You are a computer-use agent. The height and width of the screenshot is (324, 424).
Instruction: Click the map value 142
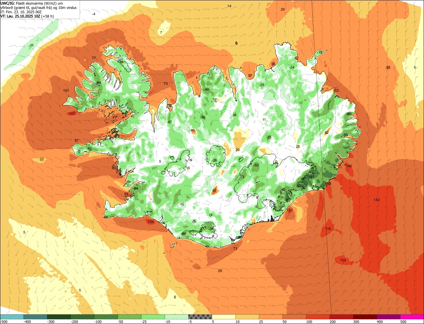(377, 200)
